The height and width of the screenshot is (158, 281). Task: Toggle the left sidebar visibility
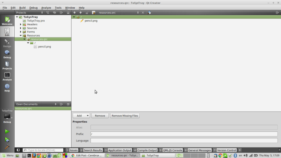coord(18,150)
